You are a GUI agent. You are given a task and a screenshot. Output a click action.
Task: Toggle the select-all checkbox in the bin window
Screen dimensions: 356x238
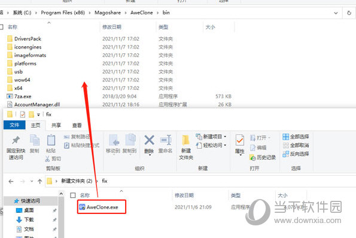pyautogui.click(x=1, y=27)
